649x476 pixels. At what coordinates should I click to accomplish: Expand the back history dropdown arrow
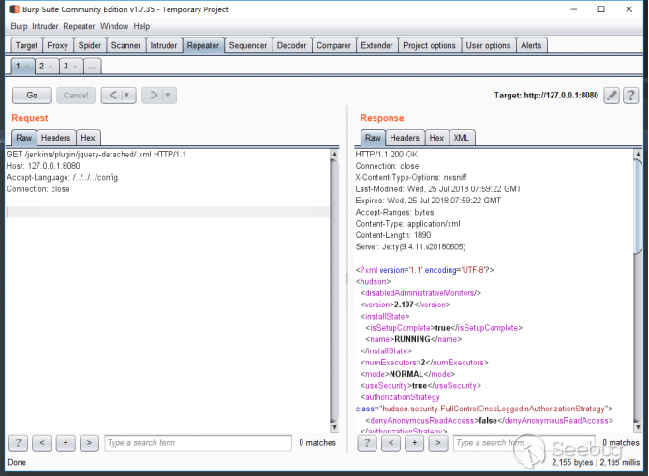(x=127, y=96)
